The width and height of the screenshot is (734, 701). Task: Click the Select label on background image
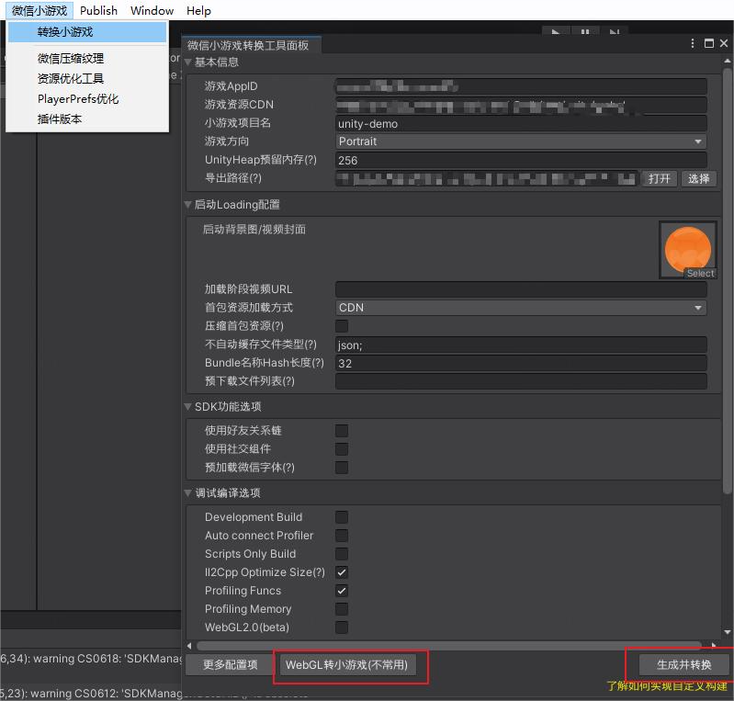[700, 273]
